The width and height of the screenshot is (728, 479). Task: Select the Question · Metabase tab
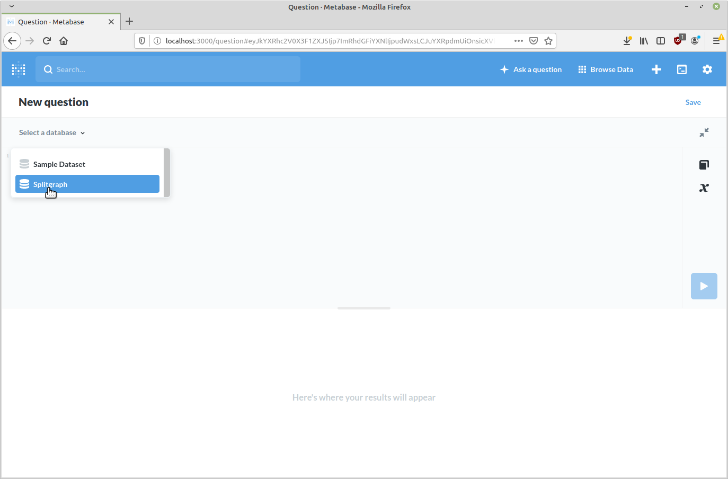60,22
